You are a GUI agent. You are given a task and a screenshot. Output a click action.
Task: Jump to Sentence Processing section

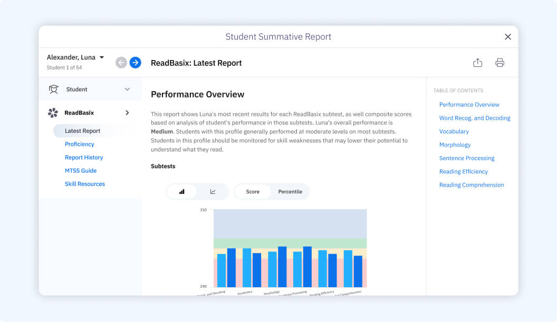467,158
